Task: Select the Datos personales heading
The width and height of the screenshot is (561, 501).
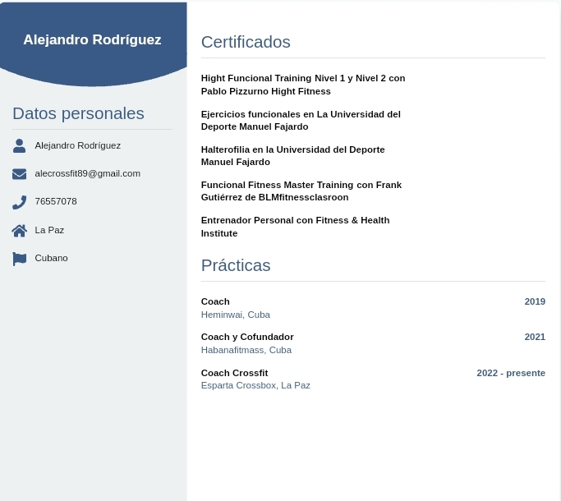Action: [78, 113]
